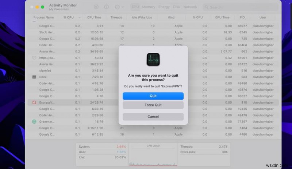Image resolution: width=292 pixels, height=169 pixels.
Task: Sort by Idle Wake Ups column
Action: pos(142,17)
